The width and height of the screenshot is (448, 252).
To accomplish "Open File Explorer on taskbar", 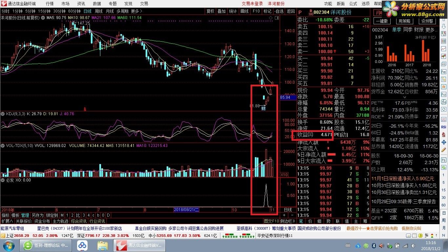I will [x=103, y=245].
